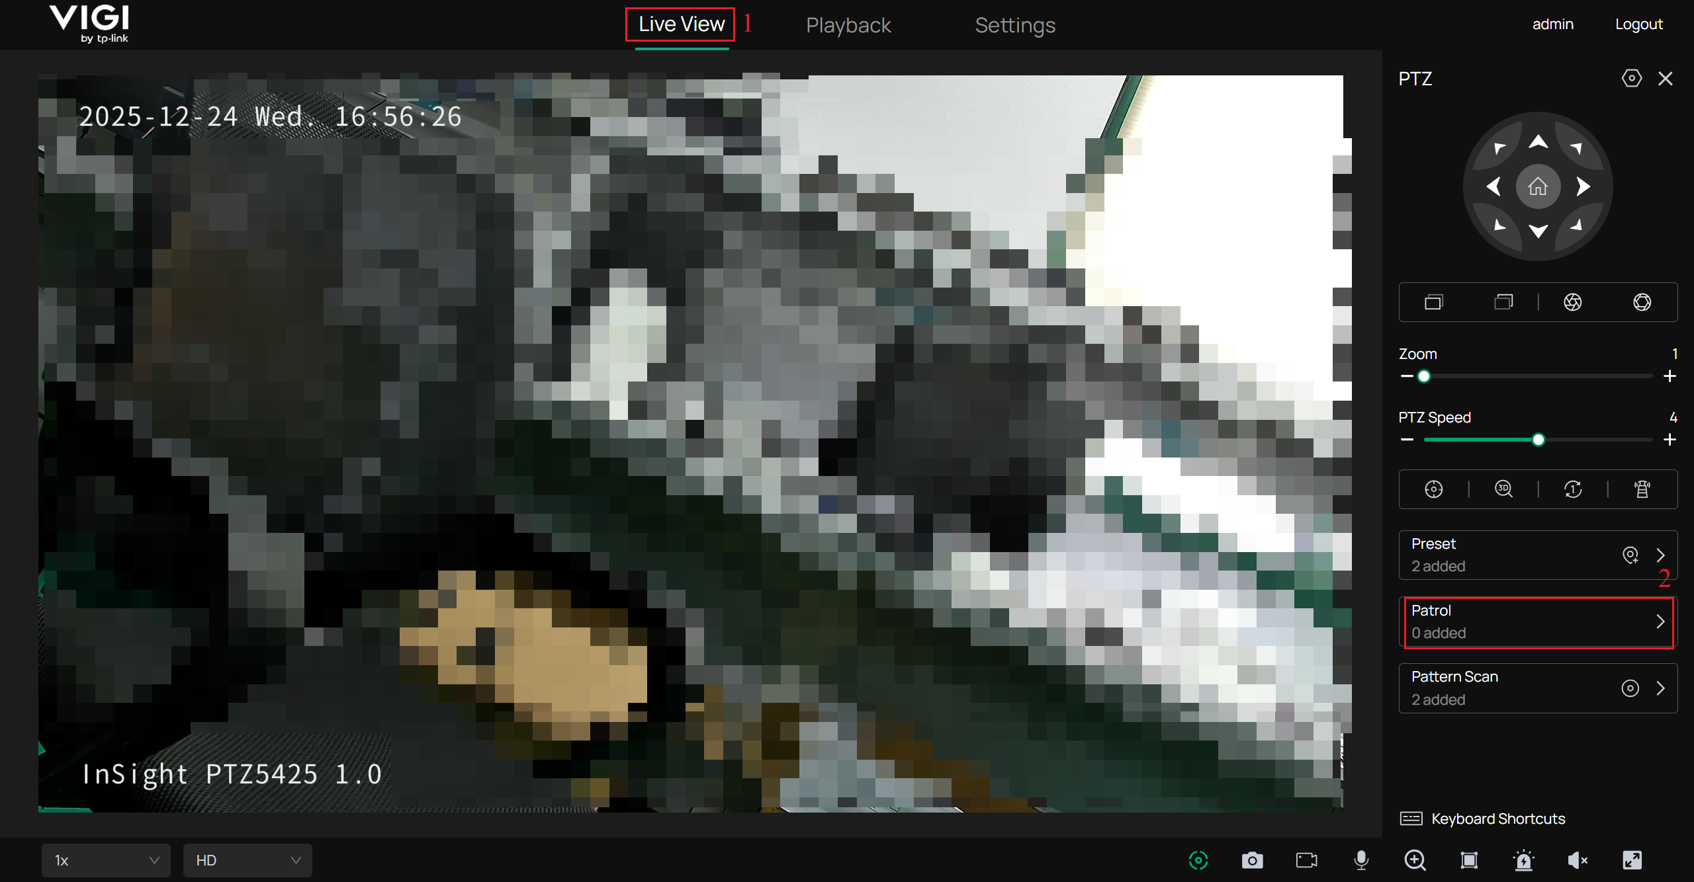Click the PTZ Speed slider track
This screenshot has width=1694, height=882.
point(1595,440)
